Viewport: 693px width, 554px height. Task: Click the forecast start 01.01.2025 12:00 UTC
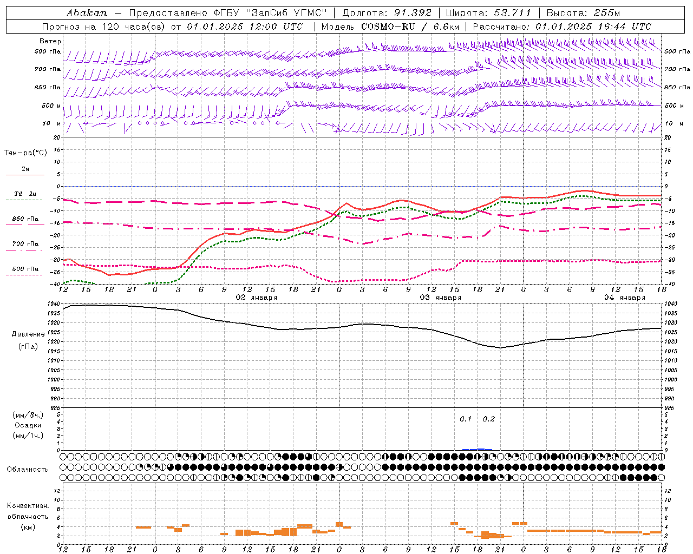(245, 27)
